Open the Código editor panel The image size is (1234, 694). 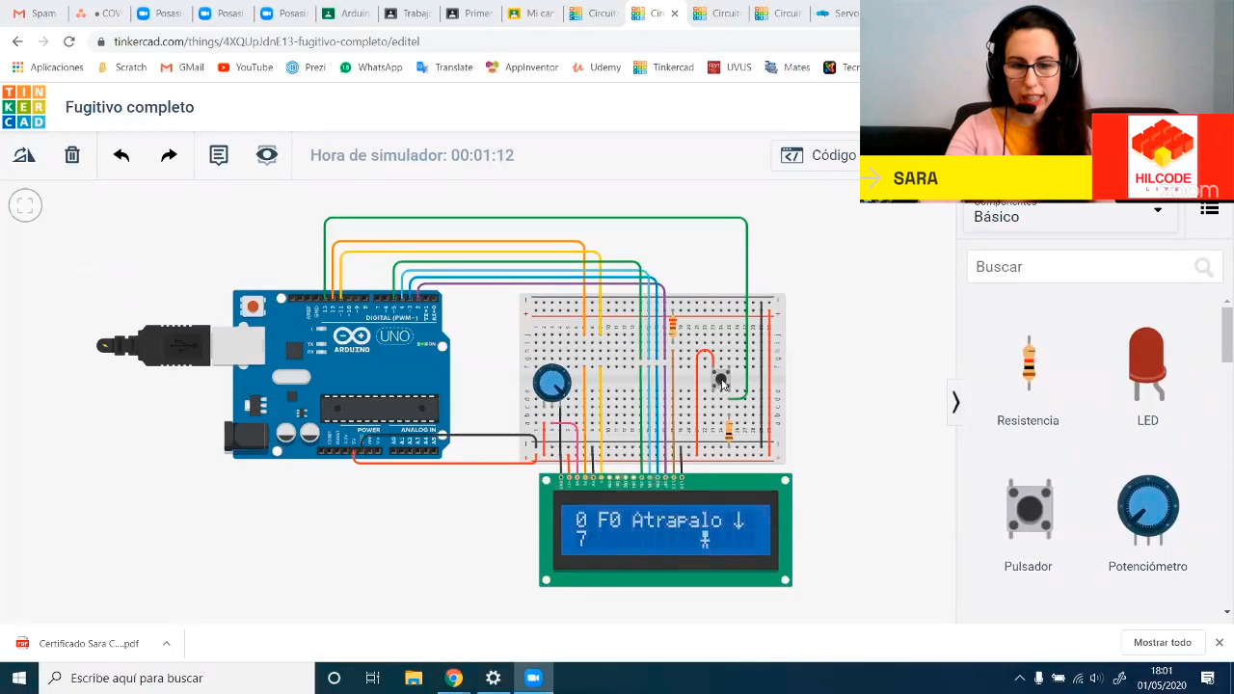pyautogui.click(x=815, y=155)
